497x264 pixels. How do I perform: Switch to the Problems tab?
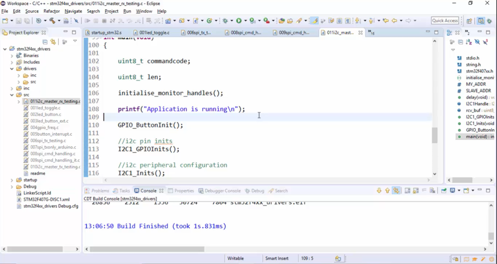tap(97, 191)
